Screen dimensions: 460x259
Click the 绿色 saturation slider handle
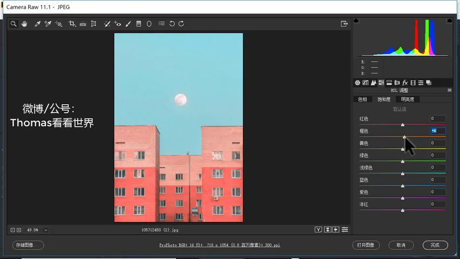(403, 161)
